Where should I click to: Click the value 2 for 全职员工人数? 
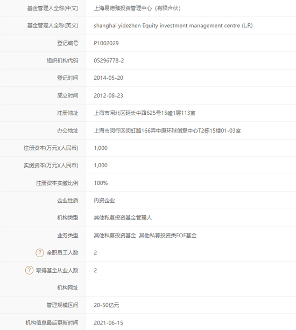click(x=95, y=252)
